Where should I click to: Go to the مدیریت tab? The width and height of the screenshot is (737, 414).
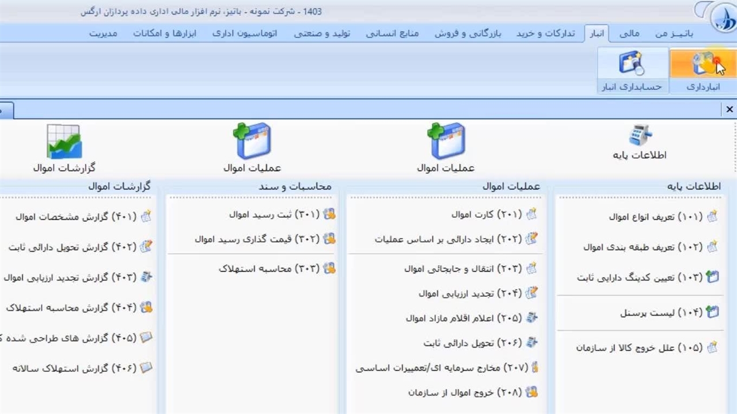[x=103, y=33]
